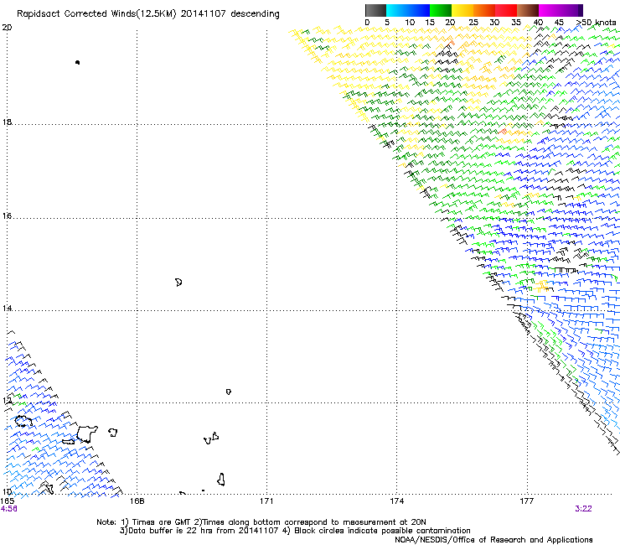The height and width of the screenshot is (545, 620).
Task: Click the legend tick label '25'
Action: click(473, 23)
